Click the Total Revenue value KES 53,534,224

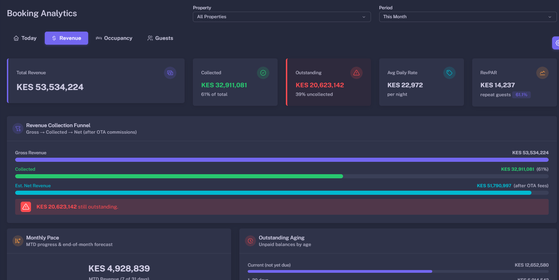click(50, 87)
